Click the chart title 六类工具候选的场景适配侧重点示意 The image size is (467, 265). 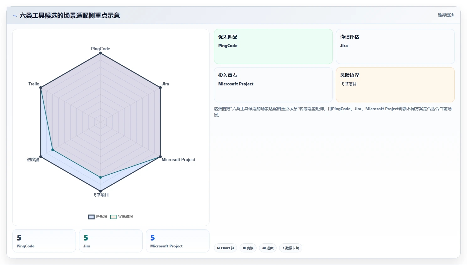point(70,15)
